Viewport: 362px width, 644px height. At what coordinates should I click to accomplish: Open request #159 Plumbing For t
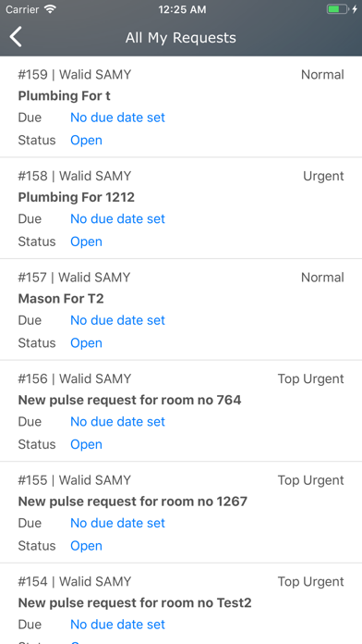[181, 106]
